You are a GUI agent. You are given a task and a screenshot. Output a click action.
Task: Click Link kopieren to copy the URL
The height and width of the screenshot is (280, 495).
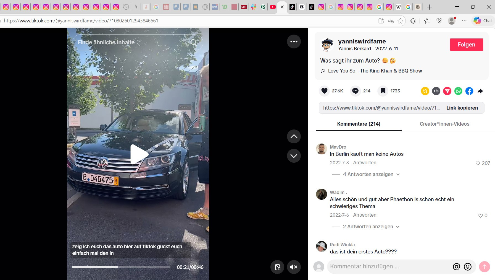pyautogui.click(x=462, y=108)
